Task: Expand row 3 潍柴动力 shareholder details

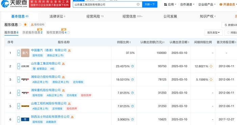Action: [18, 80]
